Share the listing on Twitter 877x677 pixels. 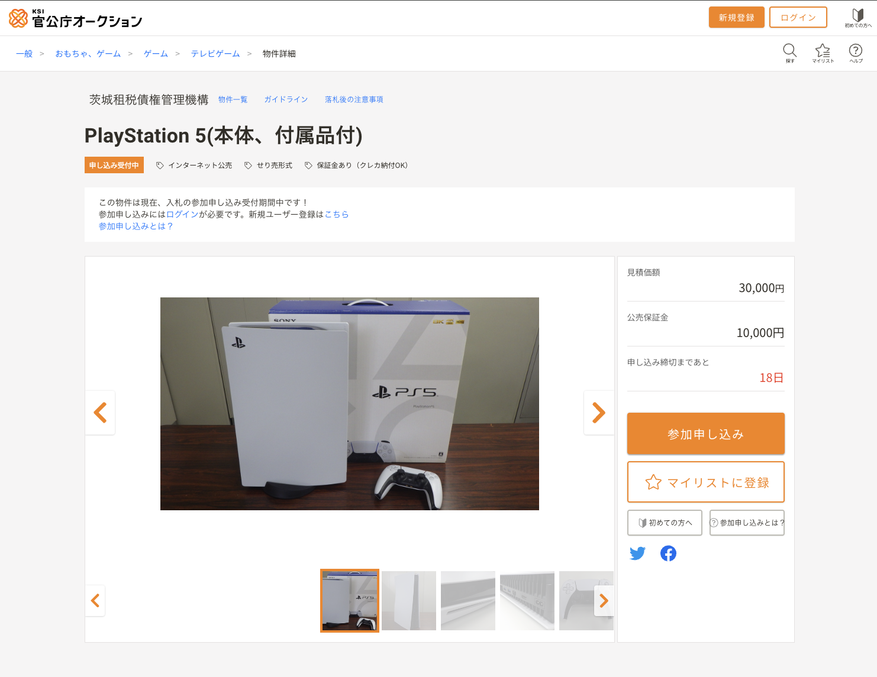pos(637,553)
